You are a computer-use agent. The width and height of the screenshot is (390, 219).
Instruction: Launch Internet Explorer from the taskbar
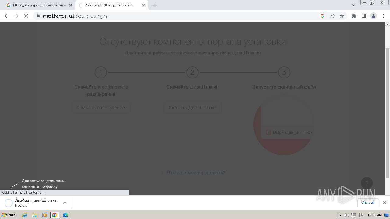coord(24,215)
